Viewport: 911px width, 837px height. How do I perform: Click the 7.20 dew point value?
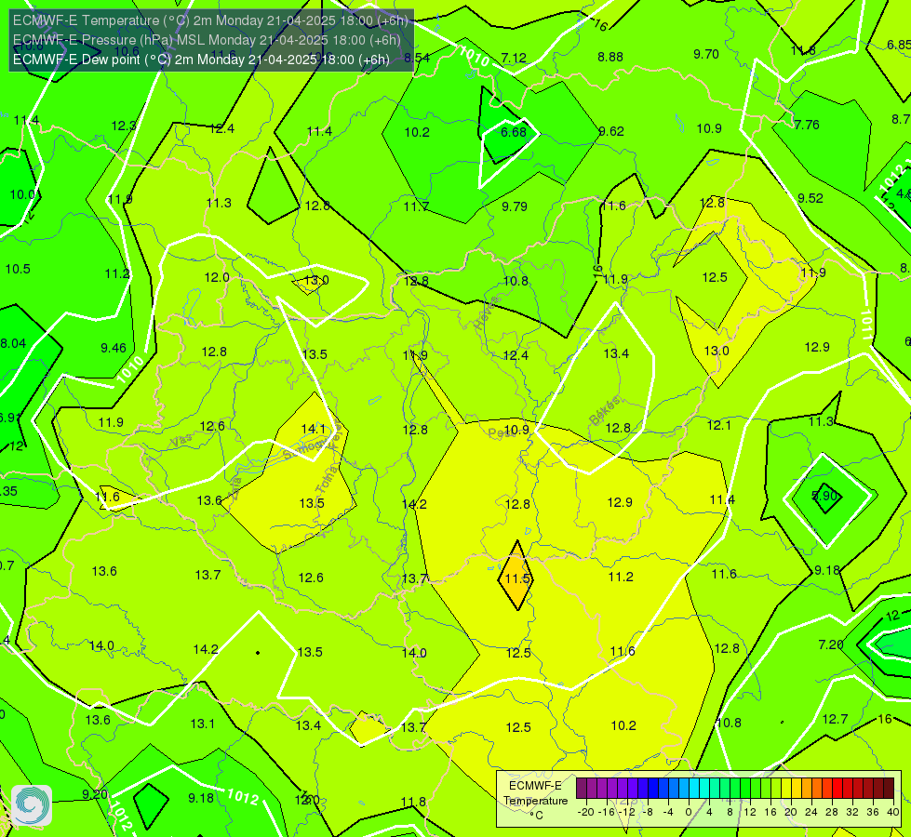pos(830,644)
